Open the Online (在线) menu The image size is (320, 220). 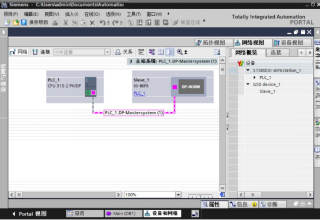92,14
